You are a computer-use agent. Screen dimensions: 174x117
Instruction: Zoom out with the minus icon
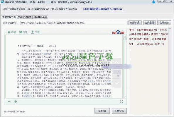(x=9, y=101)
